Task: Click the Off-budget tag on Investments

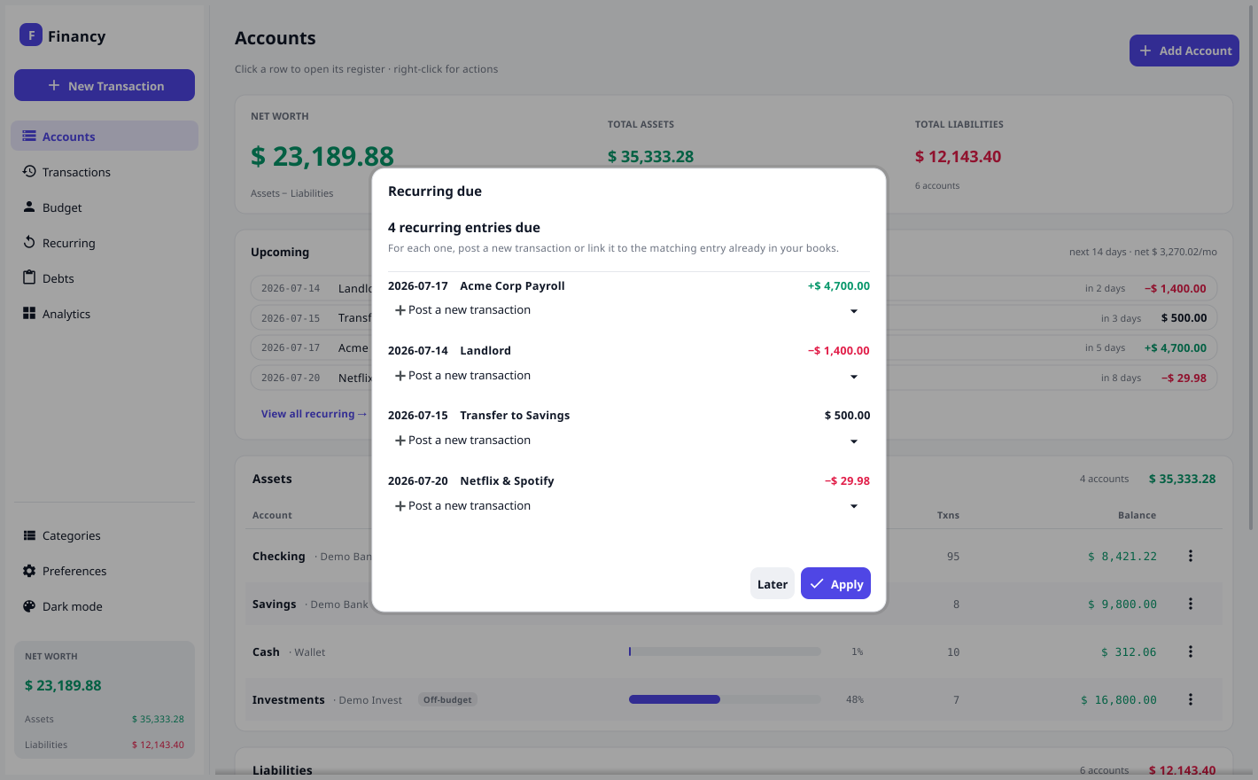Action: (x=447, y=699)
